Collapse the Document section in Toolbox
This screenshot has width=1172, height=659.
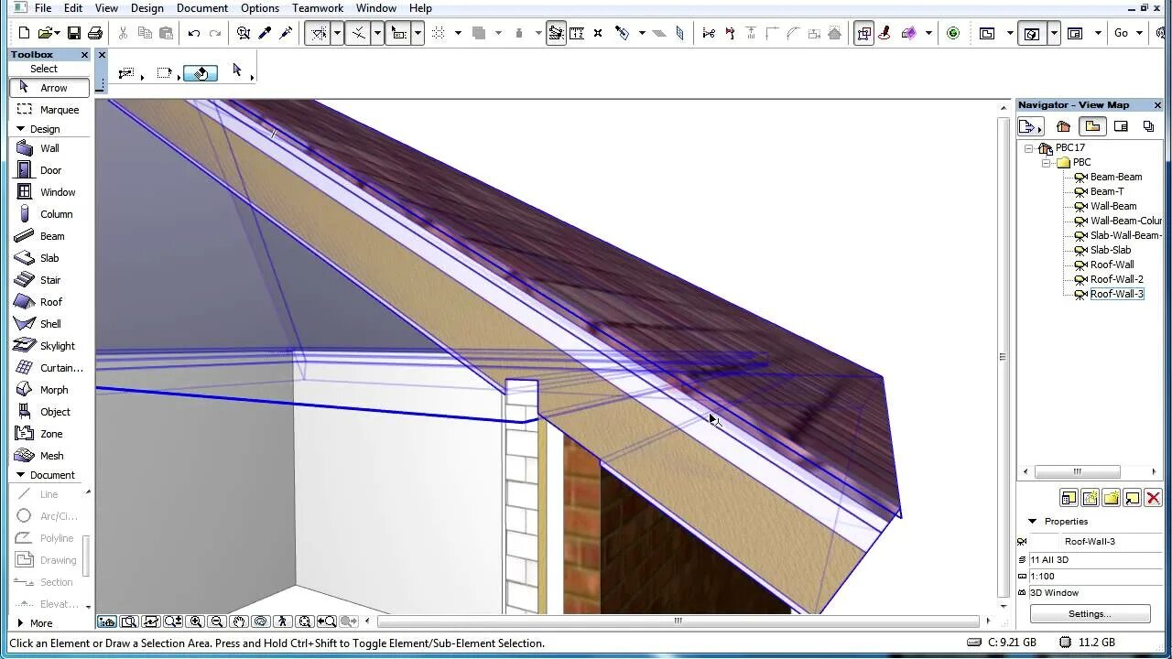pyautogui.click(x=20, y=475)
